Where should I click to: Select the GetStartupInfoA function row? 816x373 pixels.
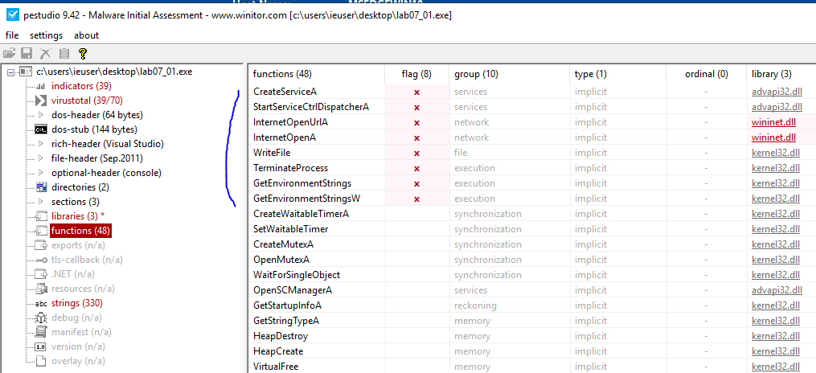point(532,305)
